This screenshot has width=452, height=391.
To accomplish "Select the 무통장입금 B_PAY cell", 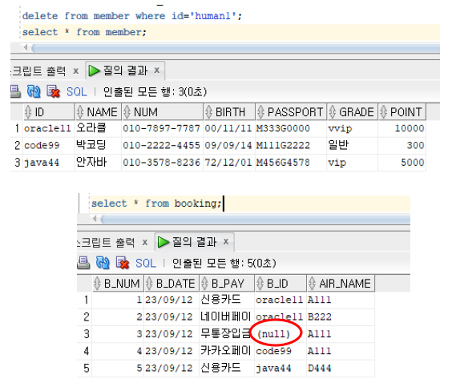I will click(227, 334).
